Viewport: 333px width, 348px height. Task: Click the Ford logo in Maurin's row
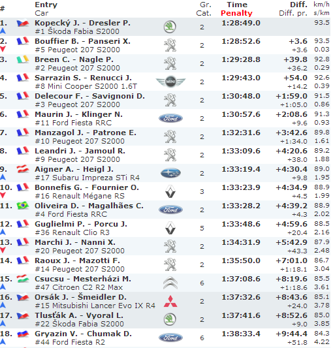click(x=170, y=118)
